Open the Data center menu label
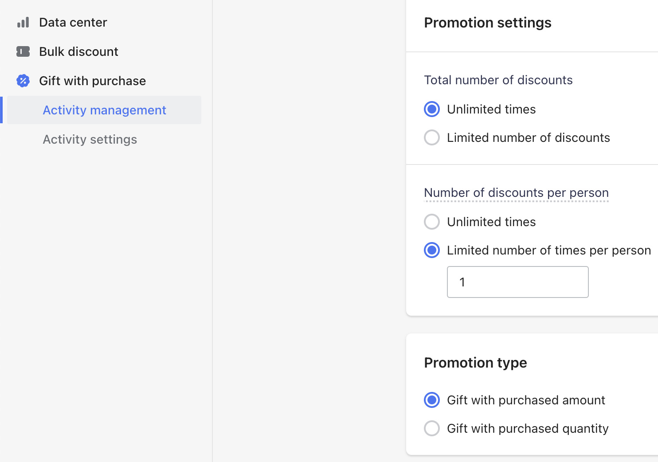The width and height of the screenshot is (658, 462). 73,22
